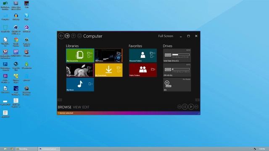Click the Computer title text
Viewport: 269px width, 151px height.
click(92, 36)
